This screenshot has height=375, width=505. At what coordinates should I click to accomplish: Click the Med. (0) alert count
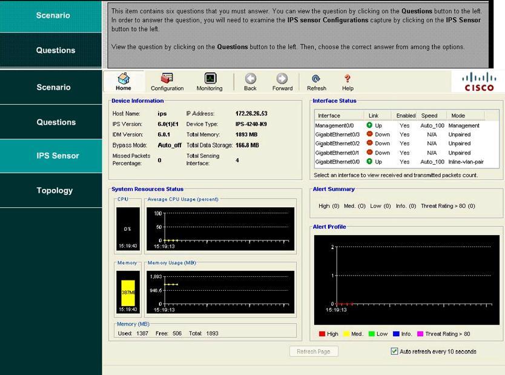(355, 206)
